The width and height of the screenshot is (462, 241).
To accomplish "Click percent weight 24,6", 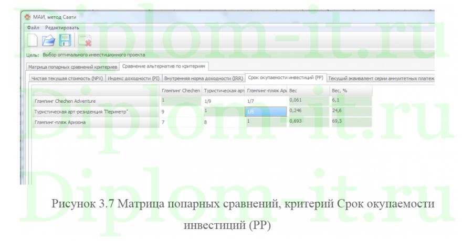I will 351,111.
